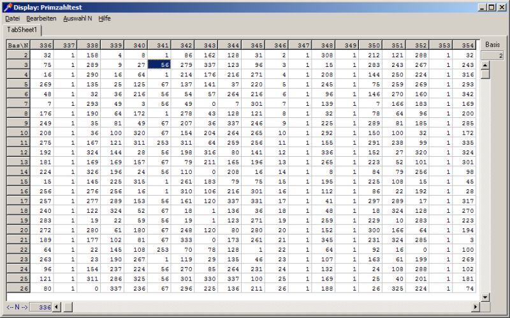
Task: Minimize the Primzahltest window
Action: point(483,7)
